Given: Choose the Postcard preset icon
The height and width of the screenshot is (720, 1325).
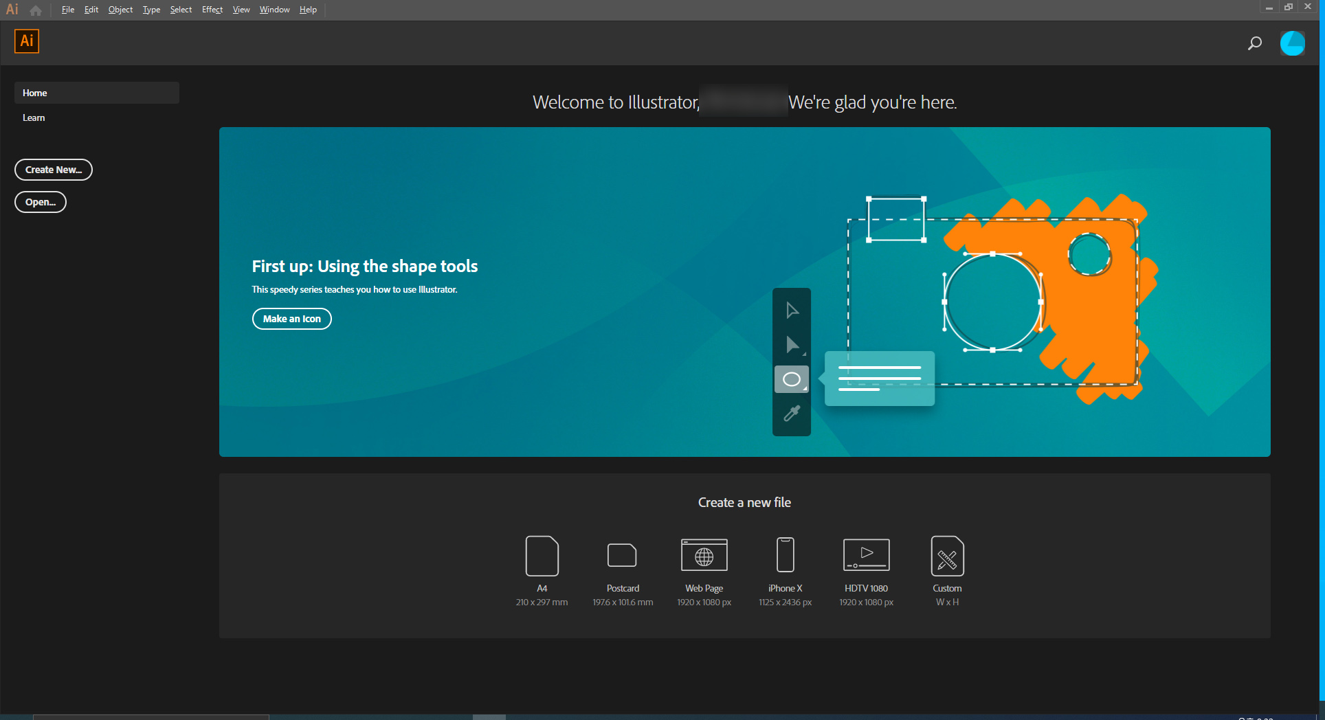Looking at the screenshot, I should [623, 555].
